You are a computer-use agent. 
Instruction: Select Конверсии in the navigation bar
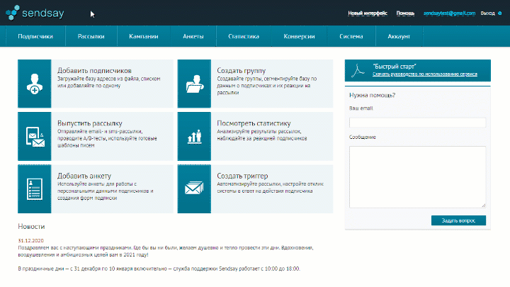click(x=299, y=36)
